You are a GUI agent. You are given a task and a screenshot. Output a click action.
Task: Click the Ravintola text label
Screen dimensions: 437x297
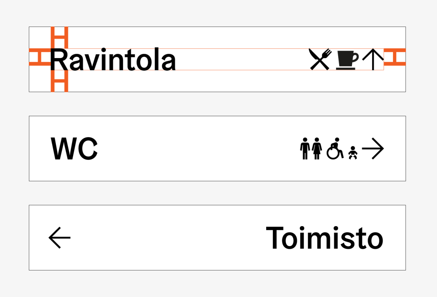113,60
